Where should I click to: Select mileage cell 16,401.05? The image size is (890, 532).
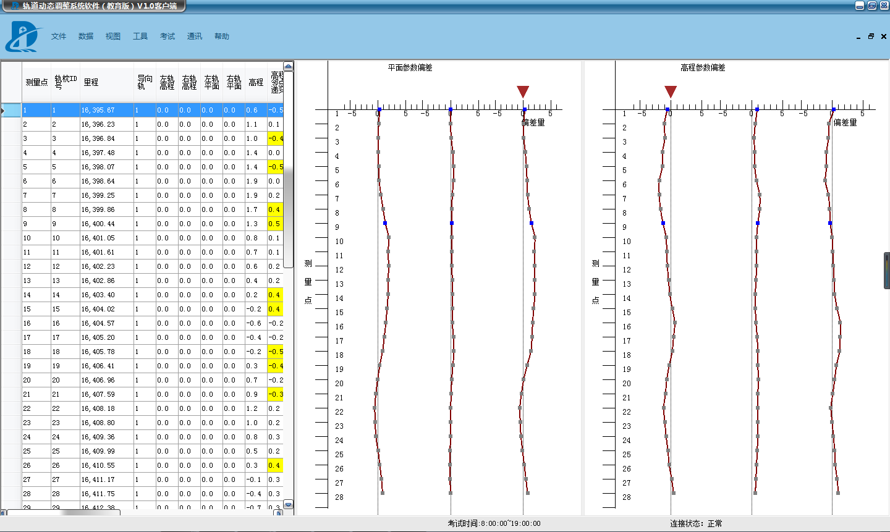click(107, 238)
